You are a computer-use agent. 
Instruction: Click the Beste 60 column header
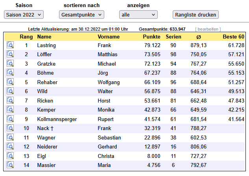click(233, 37)
